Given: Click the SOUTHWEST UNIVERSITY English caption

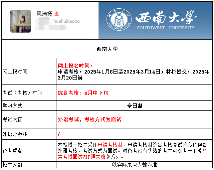Looking at the screenshot, I should pos(165,28).
